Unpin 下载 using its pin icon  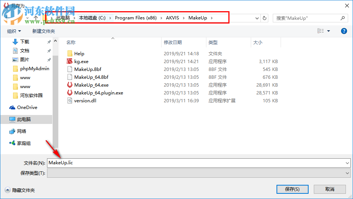(x=49, y=42)
